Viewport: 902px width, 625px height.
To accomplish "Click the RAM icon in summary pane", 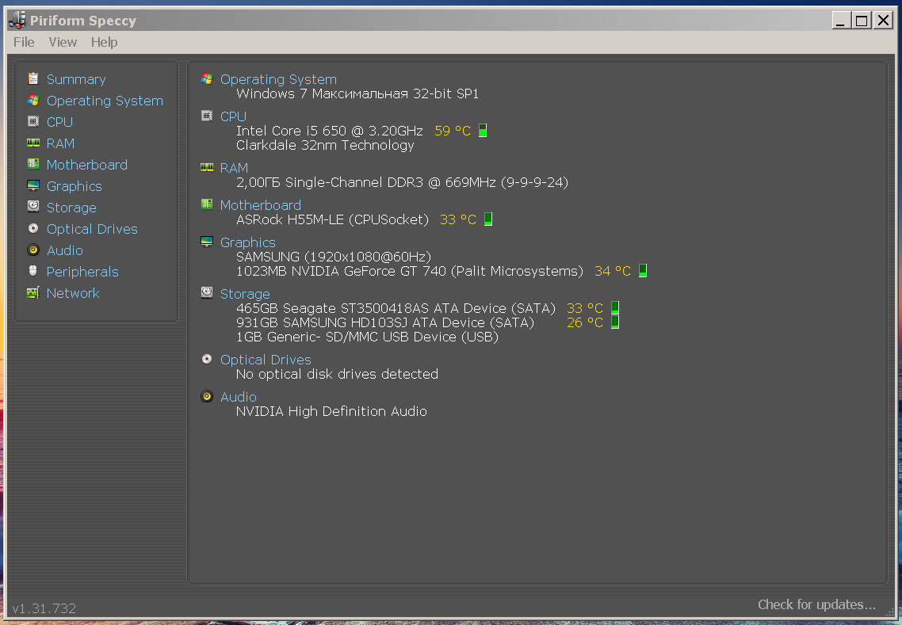I will pos(207,167).
